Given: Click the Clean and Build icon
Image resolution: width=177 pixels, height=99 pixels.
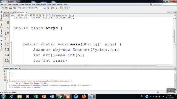Looking at the screenshot, I should click(52, 8).
